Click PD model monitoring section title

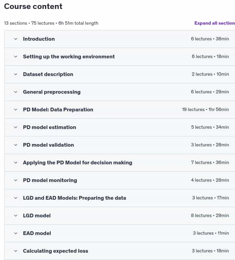tap(50, 180)
